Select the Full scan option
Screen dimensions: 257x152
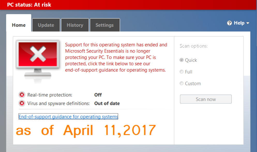point(182,72)
